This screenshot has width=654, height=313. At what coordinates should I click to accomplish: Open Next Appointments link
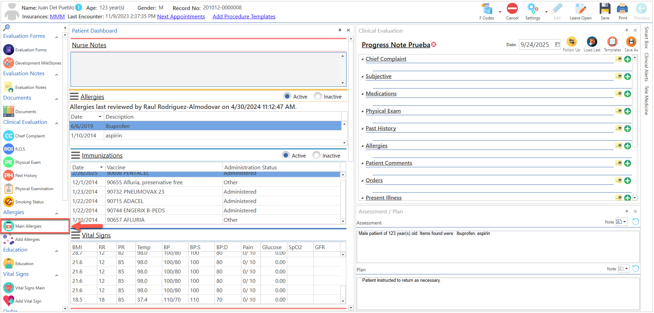tap(181, 16)
